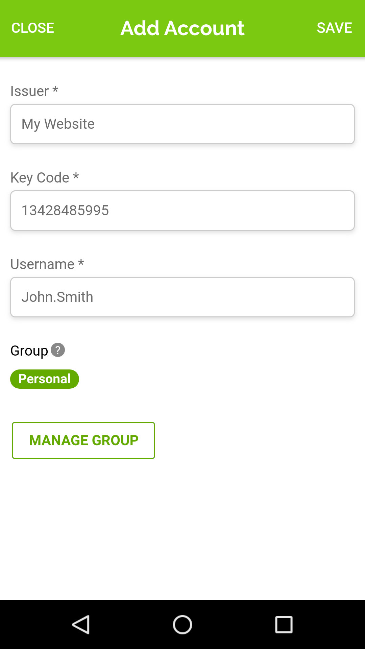The width and height of the screenshot is (365, 649).
Task: Click the Add Account header title
Action: pyautogui.click(x=182, y=28)
